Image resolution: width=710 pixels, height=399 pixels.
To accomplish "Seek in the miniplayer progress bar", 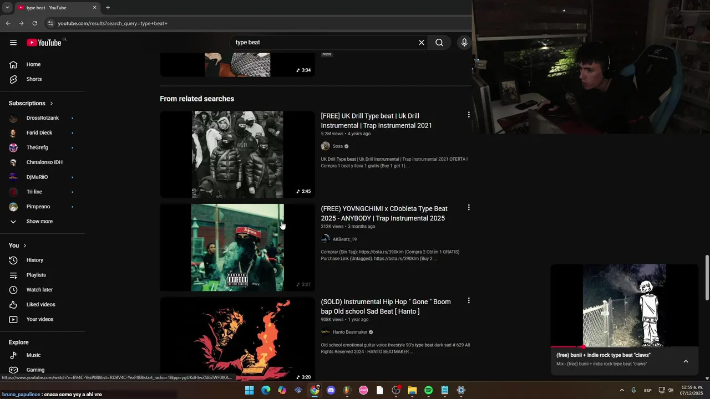I will pyautogui.click(x=625, y=347).
